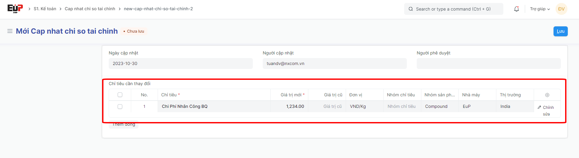Open the Thị trường India field

pyautogui.click(x=515, y=107)
